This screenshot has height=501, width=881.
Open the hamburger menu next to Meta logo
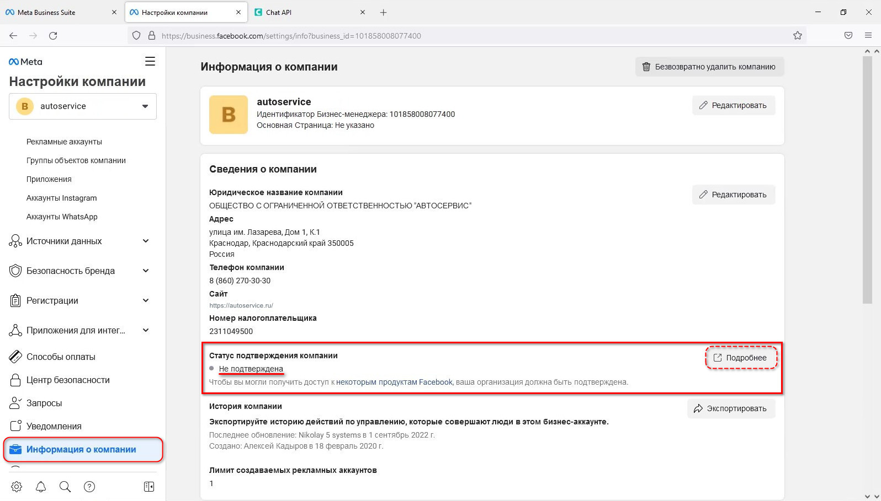(150, 61)
